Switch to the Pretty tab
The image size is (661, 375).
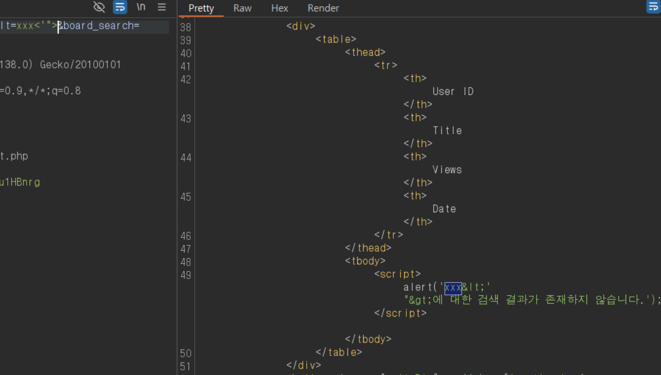coord(201,8)
